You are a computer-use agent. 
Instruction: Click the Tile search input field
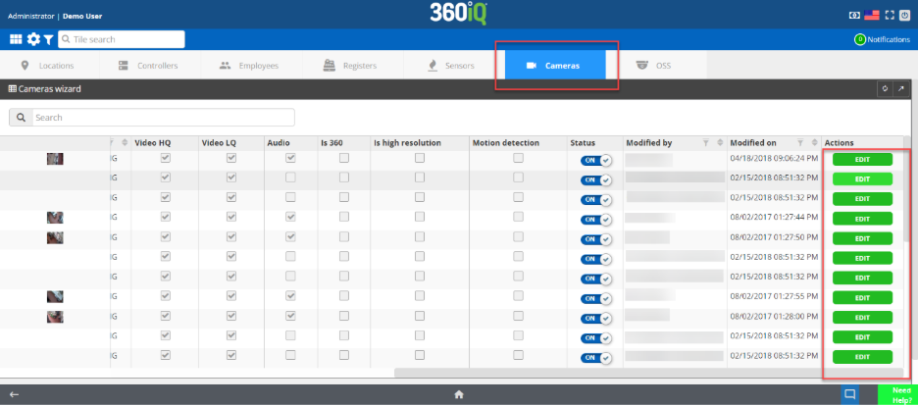[121, 39]
